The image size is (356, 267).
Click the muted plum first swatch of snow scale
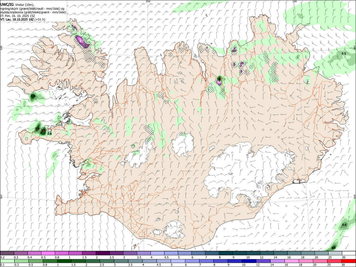pyautogui.click(x=7, y=253)
